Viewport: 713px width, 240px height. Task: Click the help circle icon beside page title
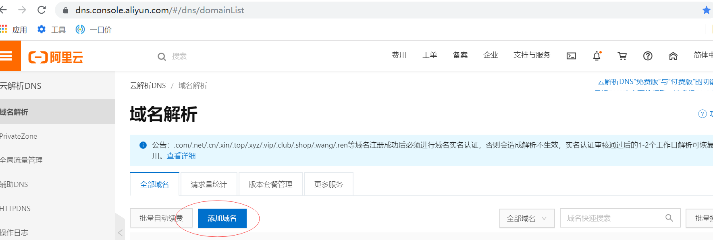click(702, 114)
